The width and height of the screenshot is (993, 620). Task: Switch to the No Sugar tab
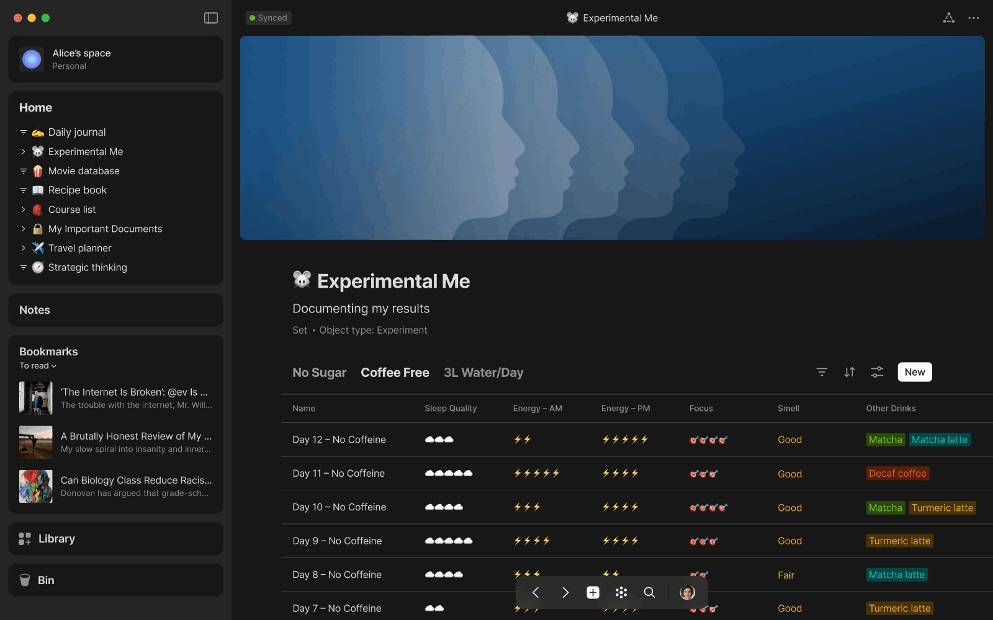[319, 373]
